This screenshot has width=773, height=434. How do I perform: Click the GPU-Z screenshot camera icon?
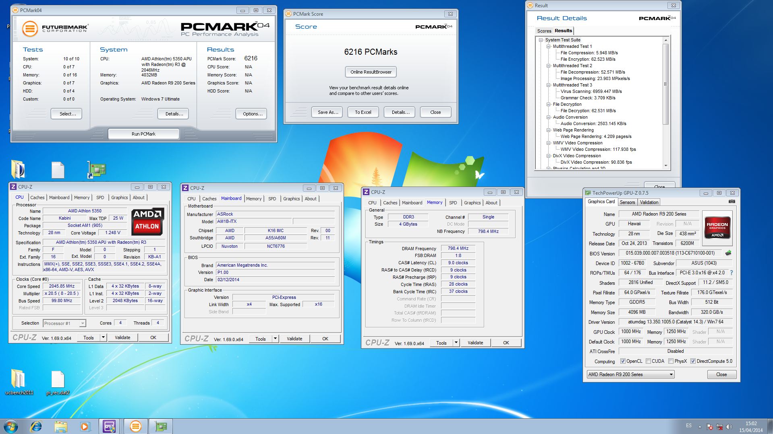point(732,202)
